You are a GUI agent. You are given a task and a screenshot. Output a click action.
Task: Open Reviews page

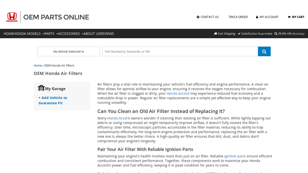107,33
